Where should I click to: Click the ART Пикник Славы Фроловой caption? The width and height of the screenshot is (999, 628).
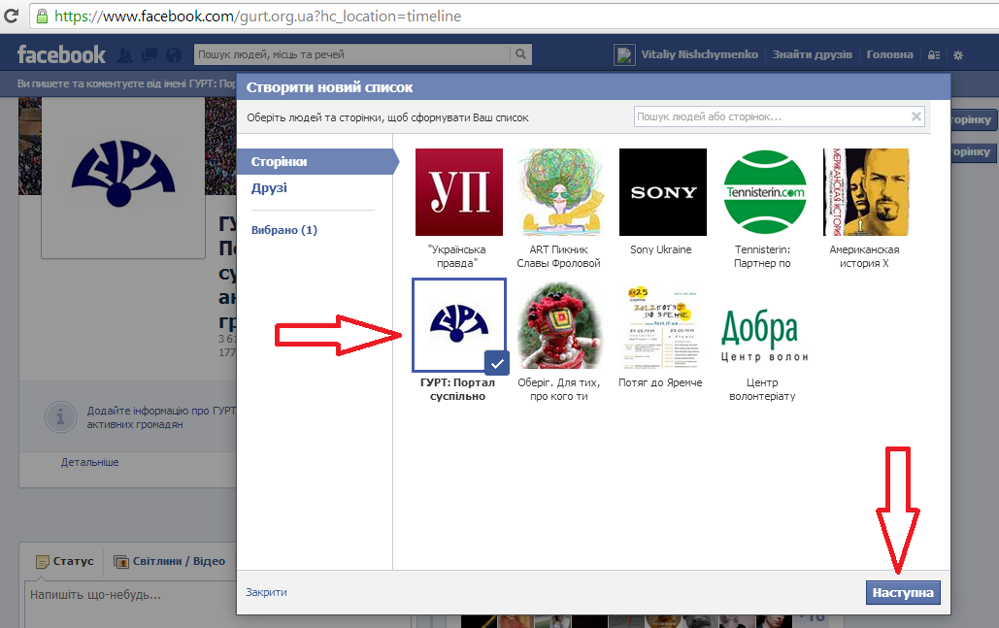(x=558, y=256)
